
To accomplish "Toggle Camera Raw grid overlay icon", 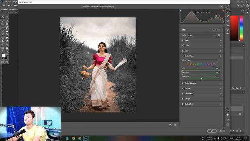I will (x=227, y=124).
